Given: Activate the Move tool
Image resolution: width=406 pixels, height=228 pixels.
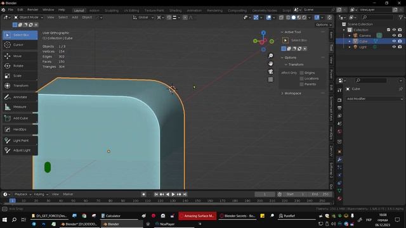Looking at the screenshot, I should pyautogui.click(x=20, y=56).
